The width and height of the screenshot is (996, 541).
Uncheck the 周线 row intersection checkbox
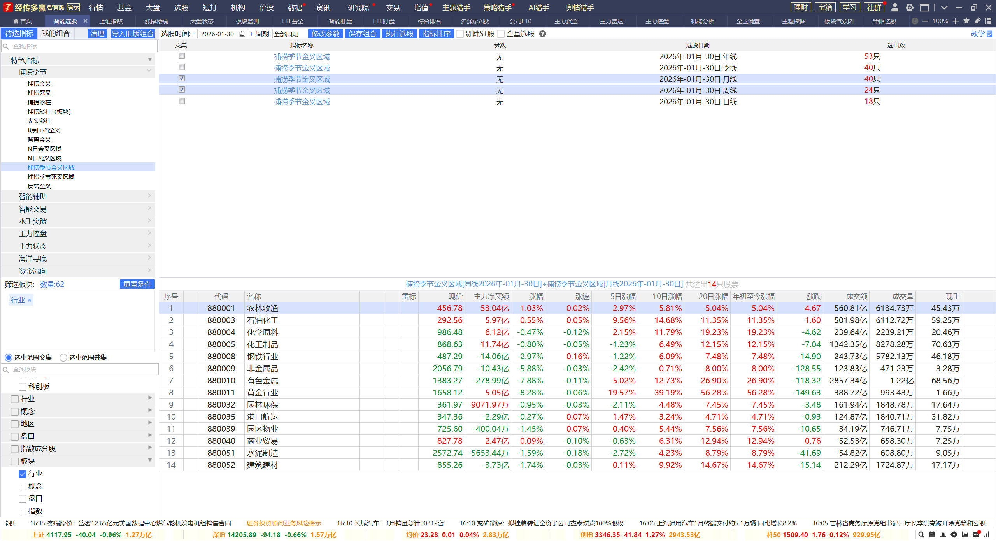tap(181, 90)
